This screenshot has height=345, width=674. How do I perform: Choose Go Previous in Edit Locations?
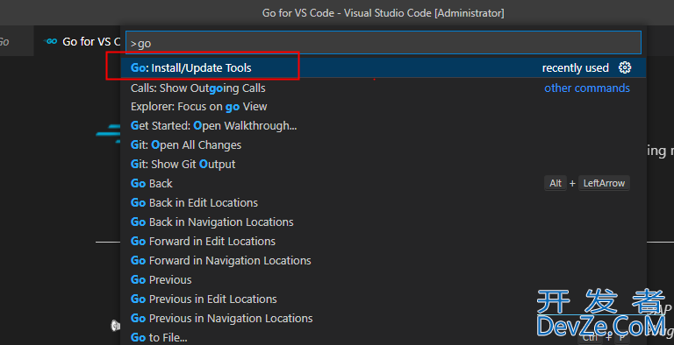(383, 299)
